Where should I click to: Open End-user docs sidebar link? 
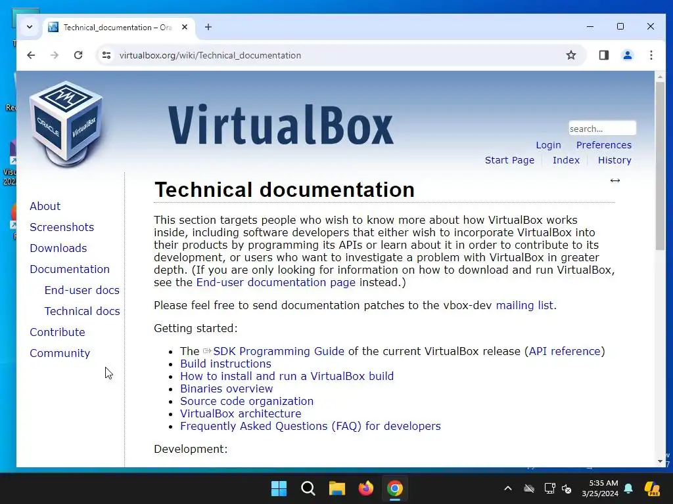82,290
